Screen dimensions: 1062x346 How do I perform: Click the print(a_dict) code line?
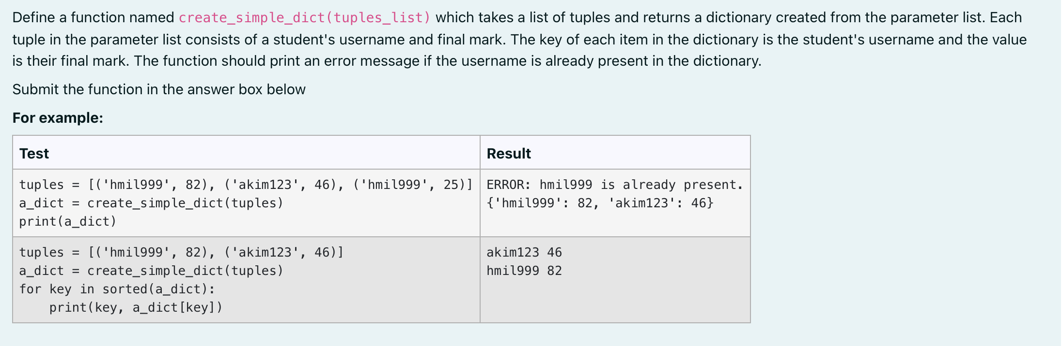click(68, 221)
